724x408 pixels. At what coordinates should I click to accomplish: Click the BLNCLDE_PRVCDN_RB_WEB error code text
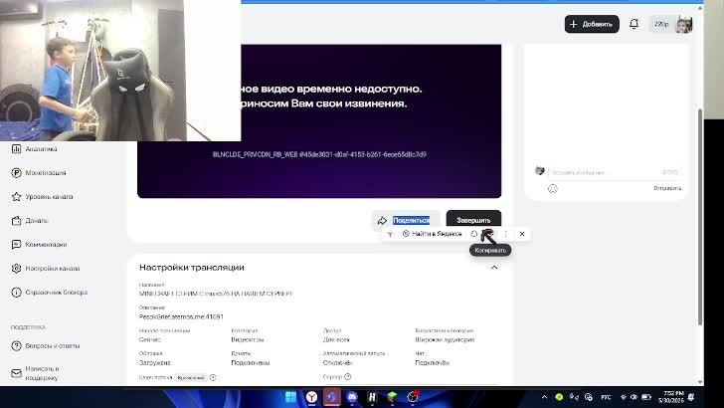click(319, 154)
